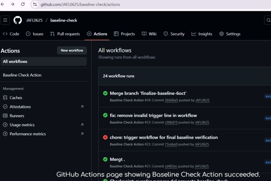The height and width of the screenshot is (181, 271).
Task: Open the Insights tab
Action: tap(202, 34)
